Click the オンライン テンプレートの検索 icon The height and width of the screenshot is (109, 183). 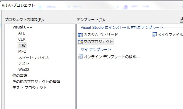(x=81, y=57)
